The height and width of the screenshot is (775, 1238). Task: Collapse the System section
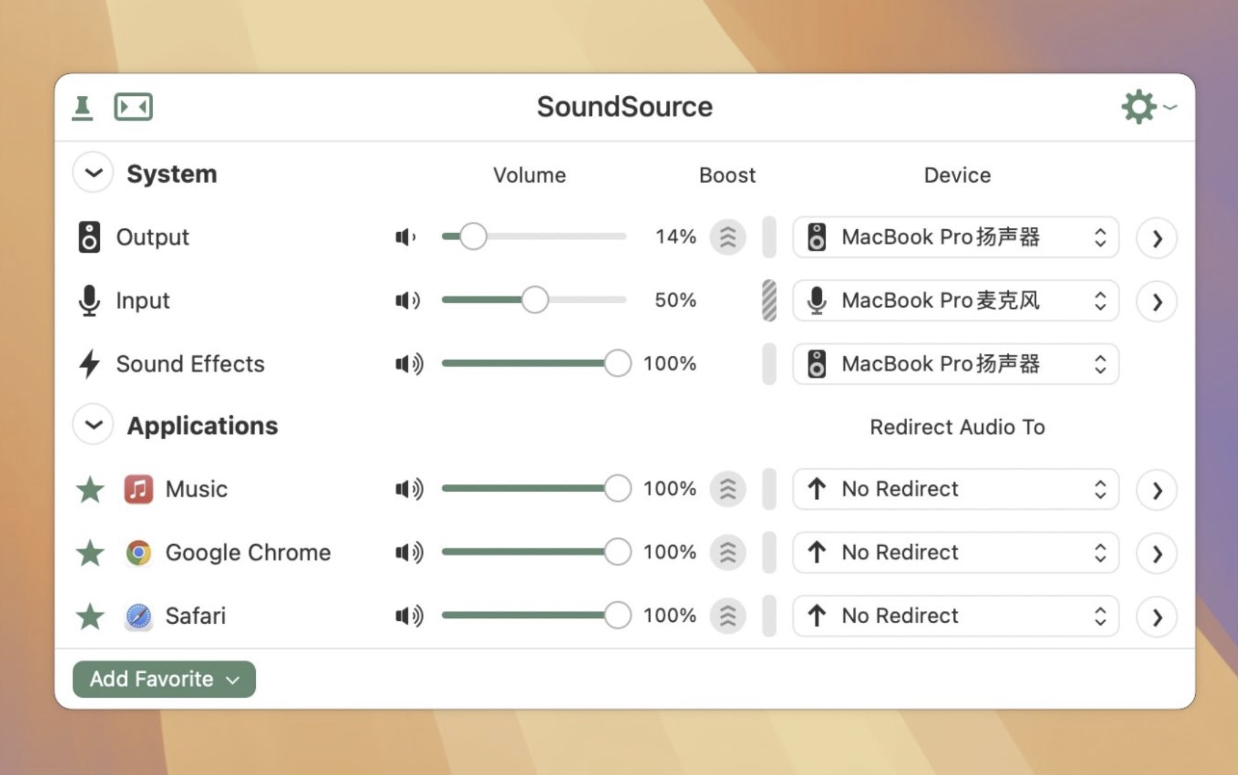click(94, 174)
